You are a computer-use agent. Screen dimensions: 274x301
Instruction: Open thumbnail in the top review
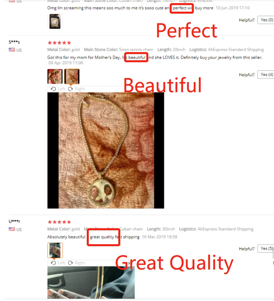click(55, 21)
